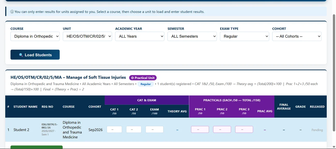The image size is (336, 149).
Task: Click the Practical Unit badge
Action: click(143, 78)
